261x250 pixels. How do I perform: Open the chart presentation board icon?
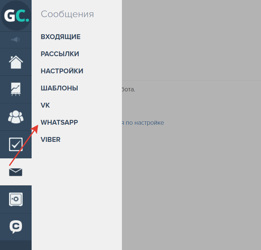coord(16,89)
